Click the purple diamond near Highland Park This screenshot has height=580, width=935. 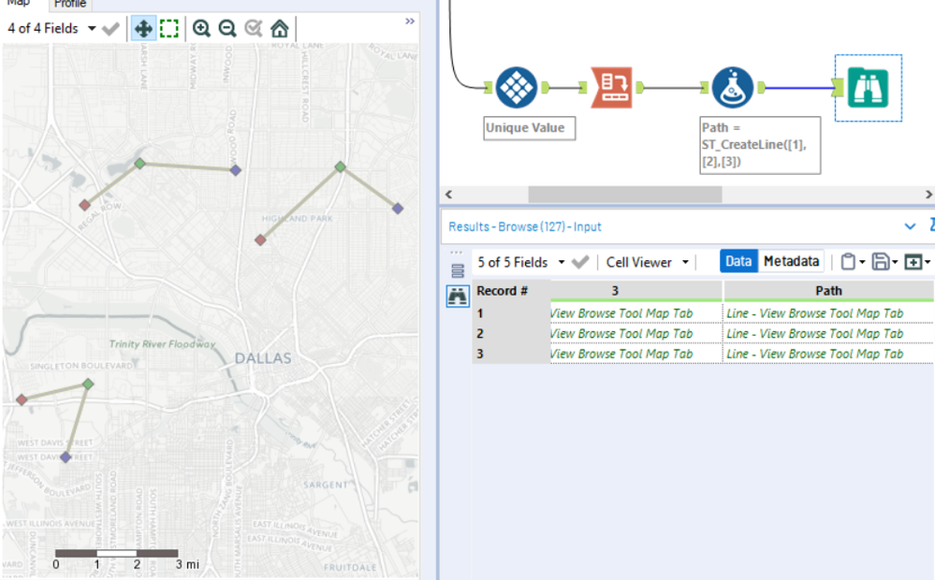[x=398, y=208]
